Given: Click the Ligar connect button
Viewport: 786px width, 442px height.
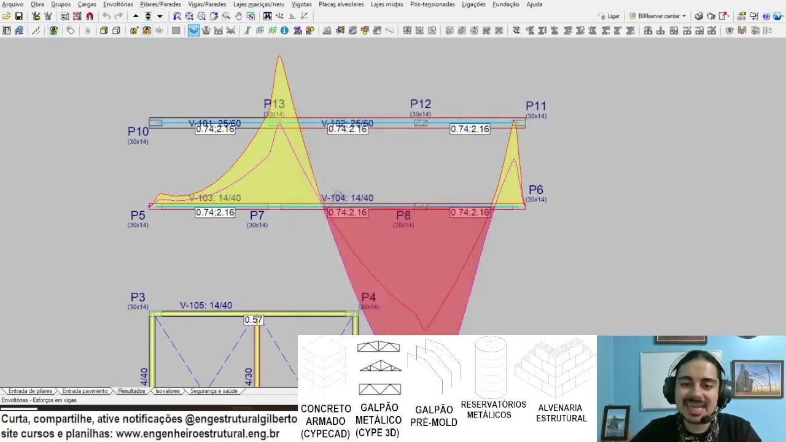Looking at the screenshot, I should [609, 16].
